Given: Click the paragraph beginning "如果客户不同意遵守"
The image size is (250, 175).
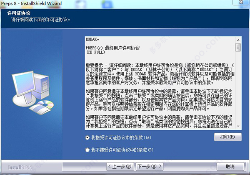Looking at the screenshot, I should (159, 122).
